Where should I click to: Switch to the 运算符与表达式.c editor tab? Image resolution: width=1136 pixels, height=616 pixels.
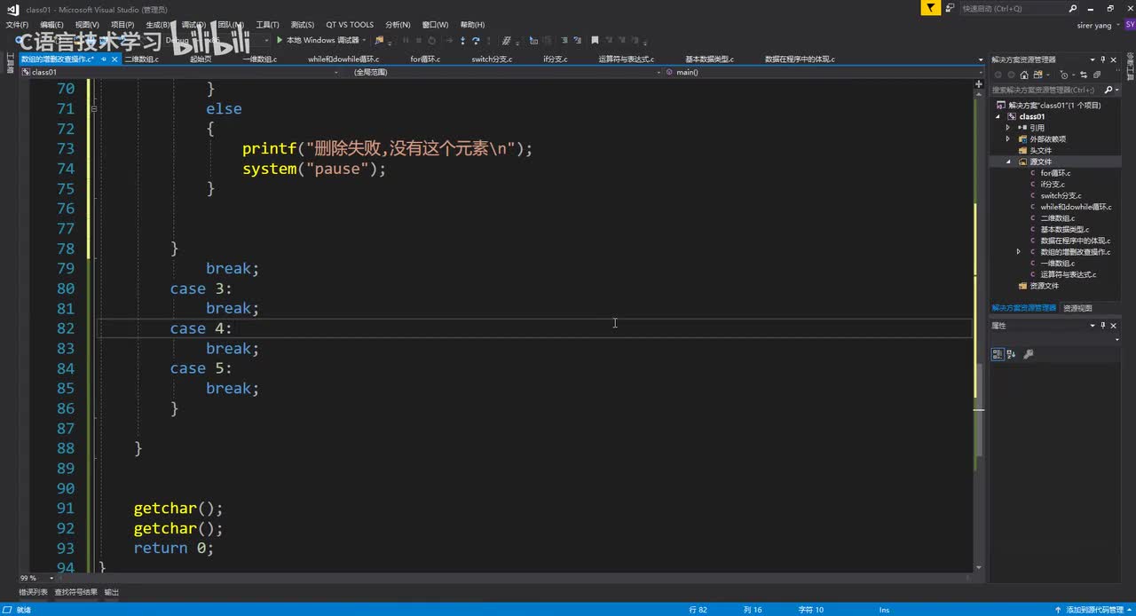tap(626, 59)
